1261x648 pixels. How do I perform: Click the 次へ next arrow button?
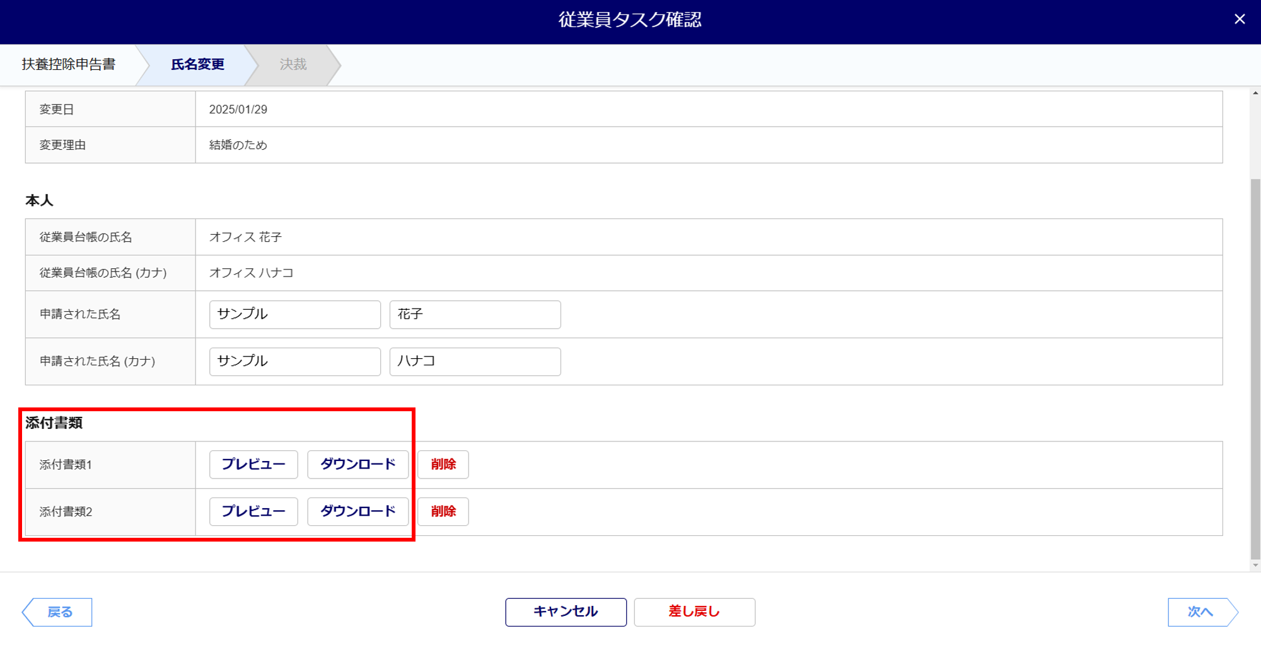coord(1203,612)
